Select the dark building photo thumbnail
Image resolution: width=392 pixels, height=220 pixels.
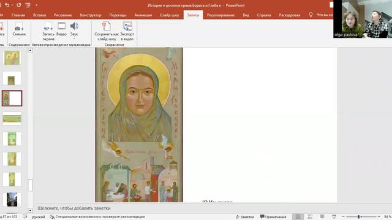[12, 199]
